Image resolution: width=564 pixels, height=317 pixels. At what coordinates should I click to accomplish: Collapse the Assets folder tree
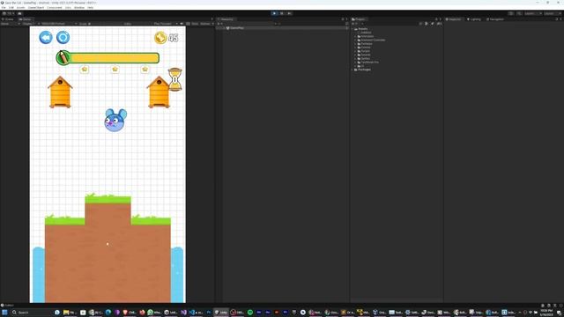point(352,29)
